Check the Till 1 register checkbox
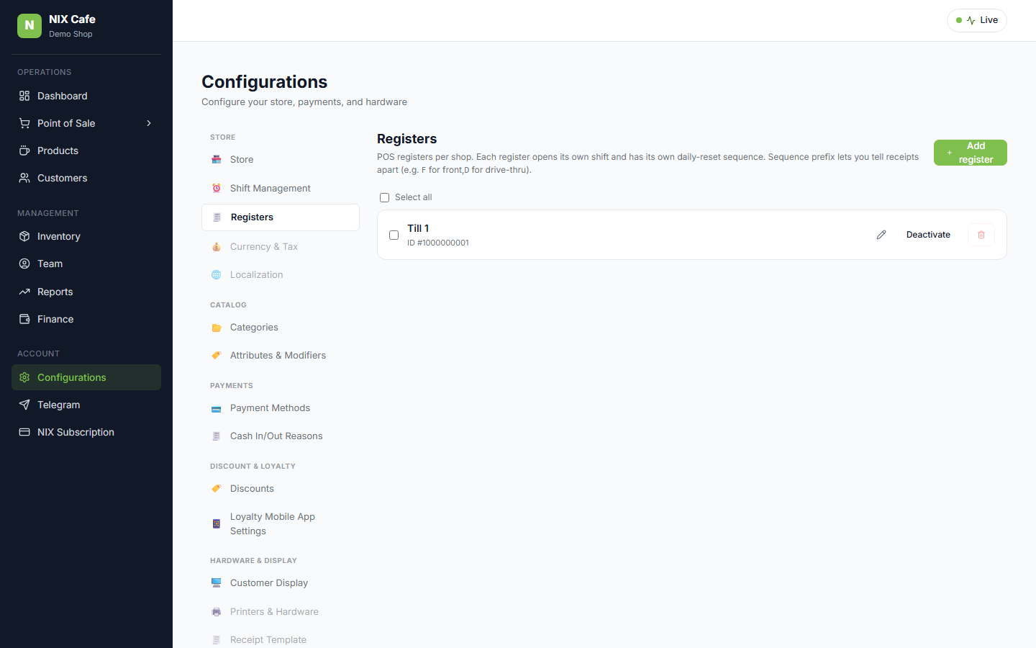Viewport: 1036px width, 648px height. coord(394,235)
